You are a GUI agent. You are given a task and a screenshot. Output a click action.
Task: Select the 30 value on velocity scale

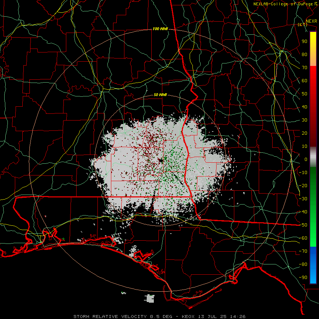click(304, 120)
